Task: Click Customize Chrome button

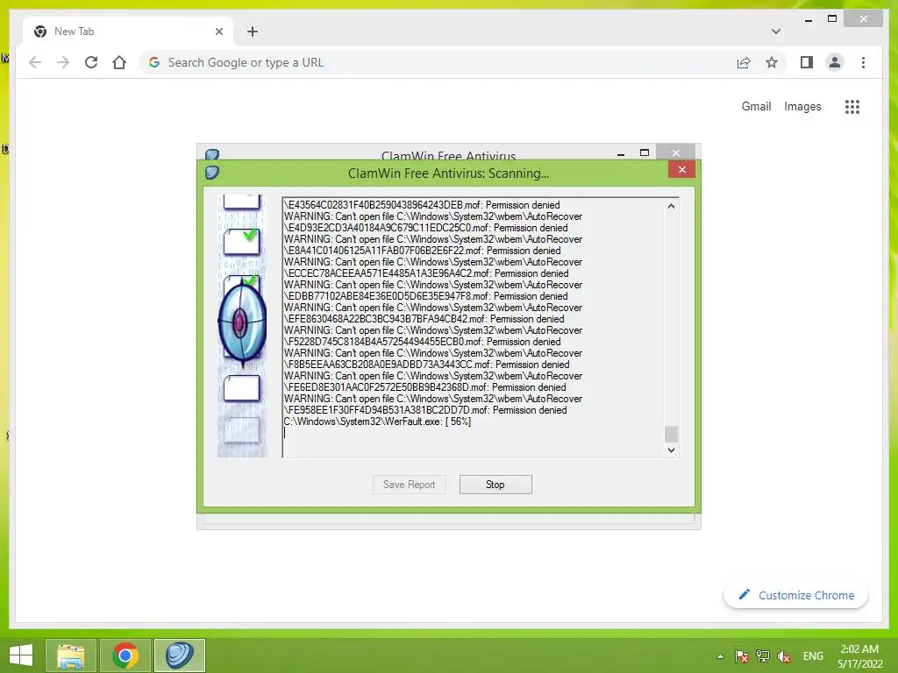Action: [x=796, y=595]
